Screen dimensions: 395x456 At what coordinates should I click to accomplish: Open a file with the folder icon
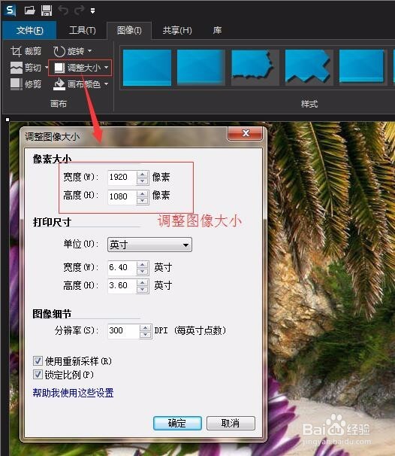[x=29, y=11]
